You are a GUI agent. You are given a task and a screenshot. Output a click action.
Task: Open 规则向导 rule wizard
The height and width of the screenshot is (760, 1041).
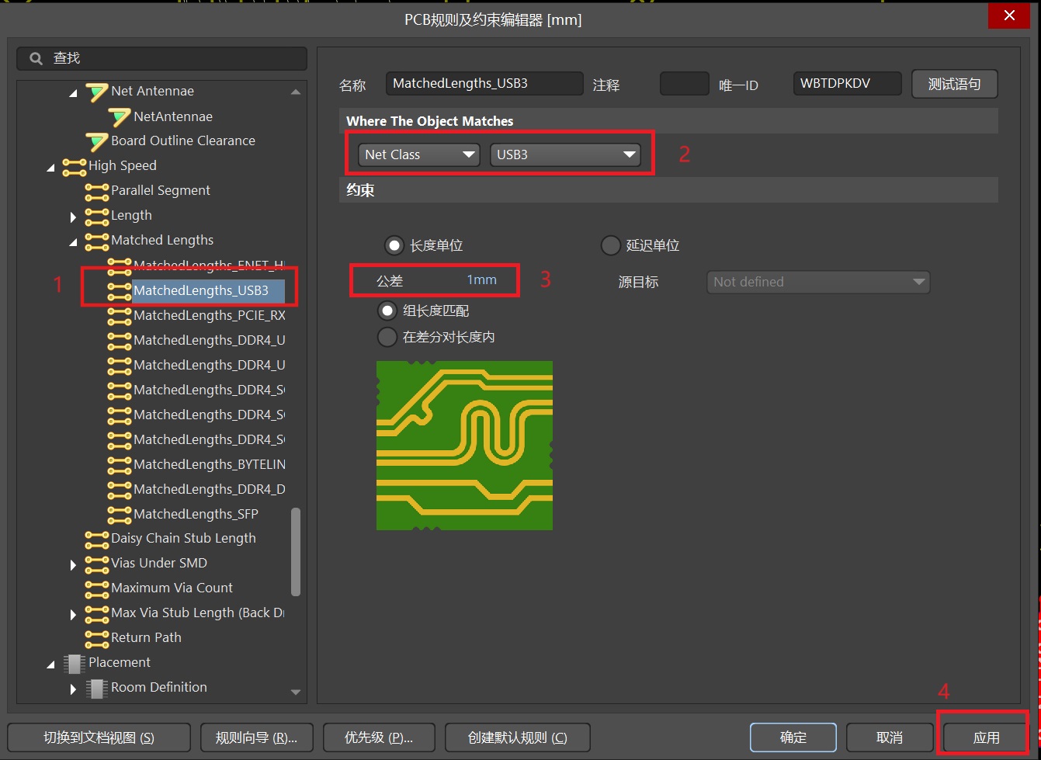(x=256, y=737)
